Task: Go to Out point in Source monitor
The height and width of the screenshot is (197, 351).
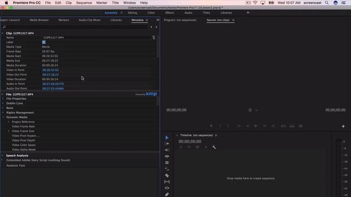Action: (x=273, y=126)
